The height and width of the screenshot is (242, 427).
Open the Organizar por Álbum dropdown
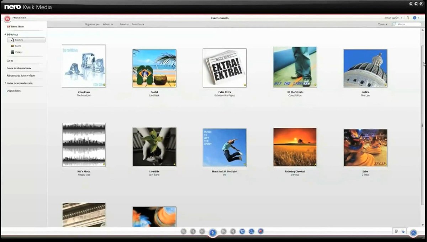pos(108,24)
